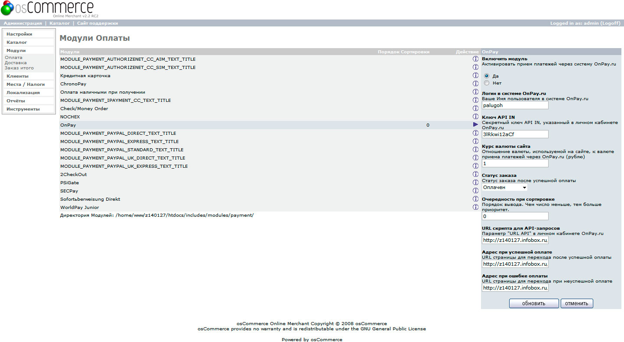Click the arrow icon in OnPay row
The width and height of the screenshot is (624, 342).
pos(475,125)
